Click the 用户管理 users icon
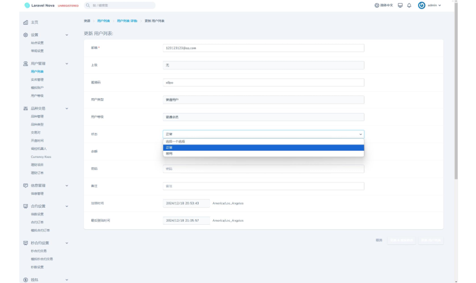 [26, 63]
